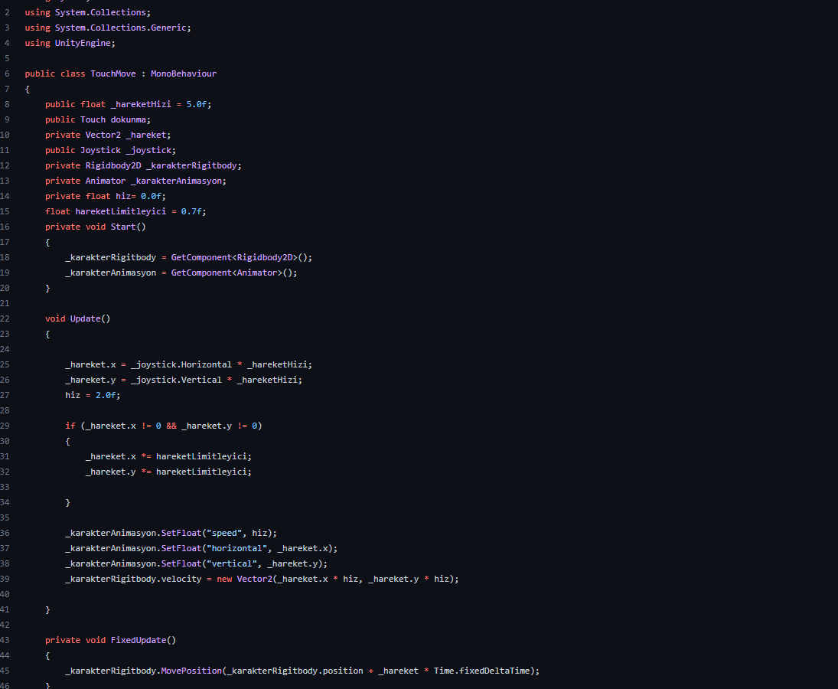Click line number 16 in gutter
This screenshot has height=689, width=838.
point(5,227)
